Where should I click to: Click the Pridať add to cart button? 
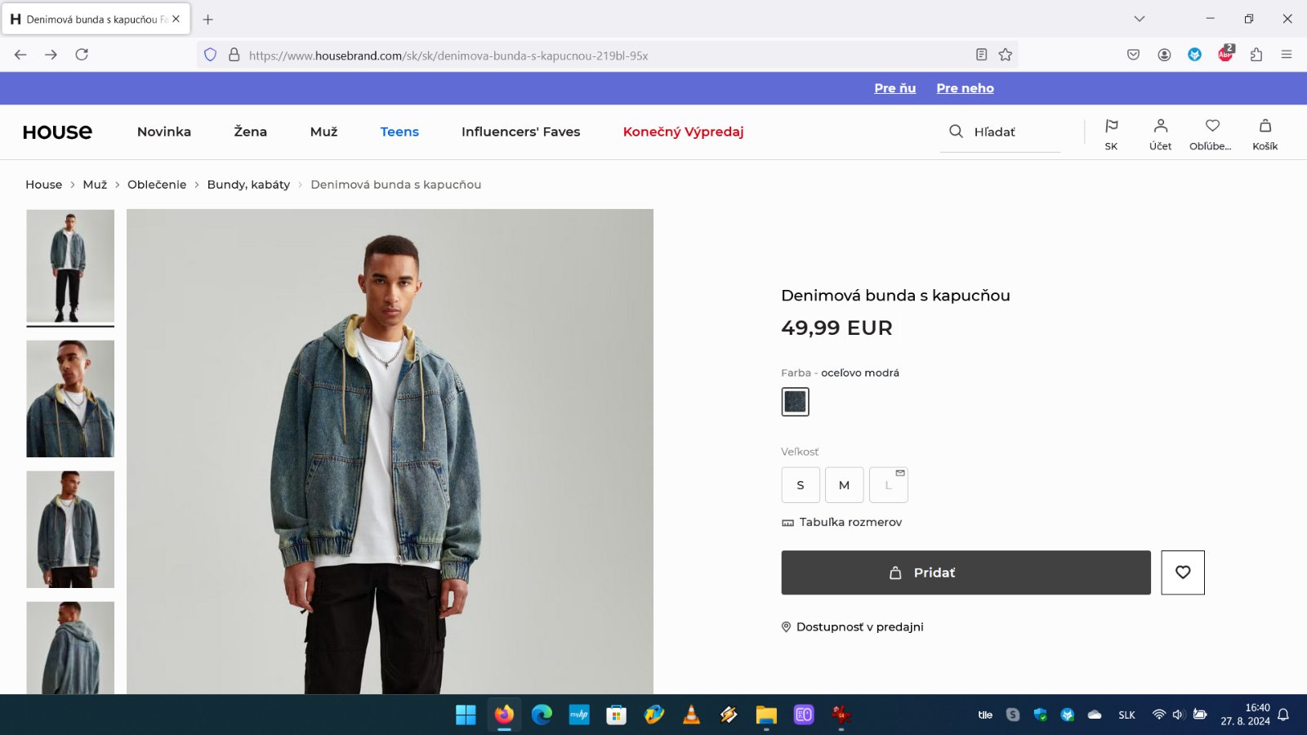pos(966,572)
